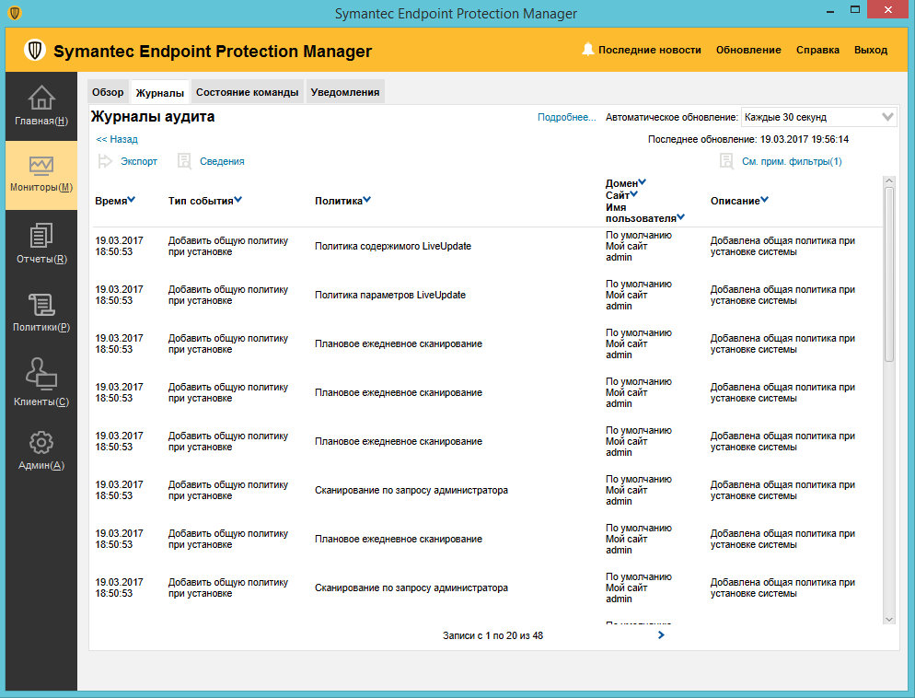Click the bell icon beside Последние новости

click(587, 50)
